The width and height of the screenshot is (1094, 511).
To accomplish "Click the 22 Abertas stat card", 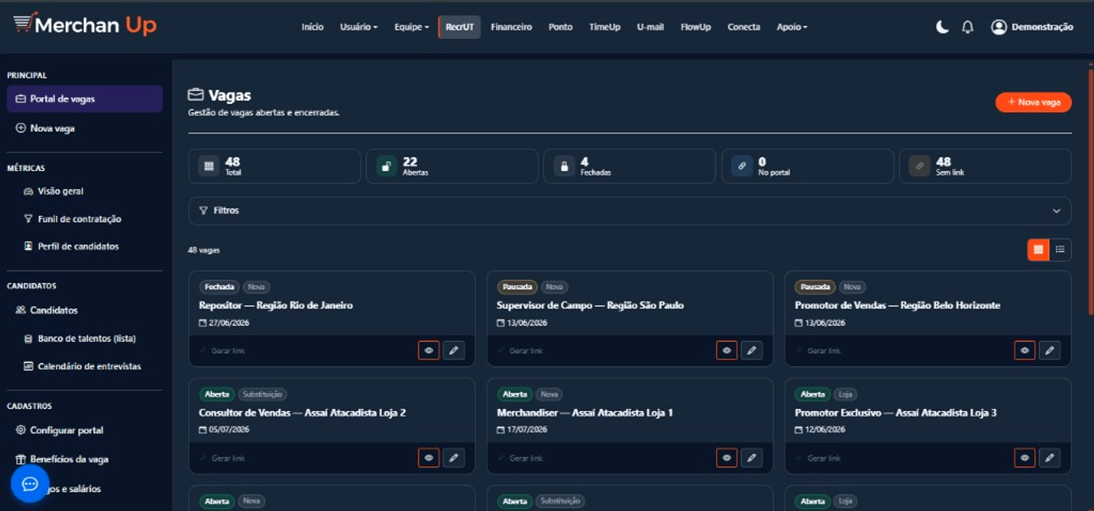I will click(452, 166).
